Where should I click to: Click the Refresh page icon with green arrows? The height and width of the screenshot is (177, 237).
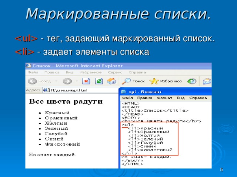pyautogui.click(x=99, y=81)
